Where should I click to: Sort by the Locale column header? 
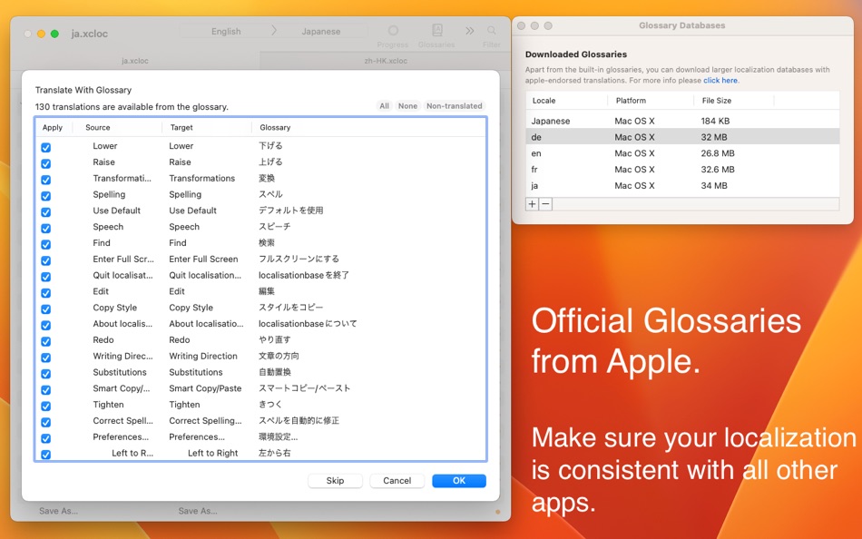click(566, 101)
